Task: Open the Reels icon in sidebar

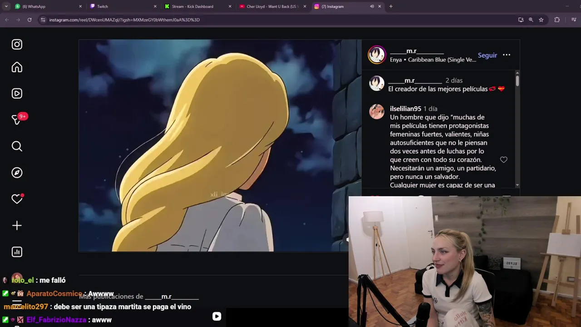Action: [x=17, y=93]
